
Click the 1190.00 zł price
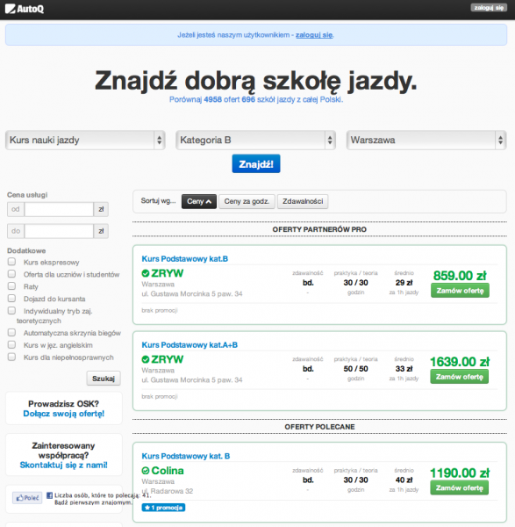point(460,473)
